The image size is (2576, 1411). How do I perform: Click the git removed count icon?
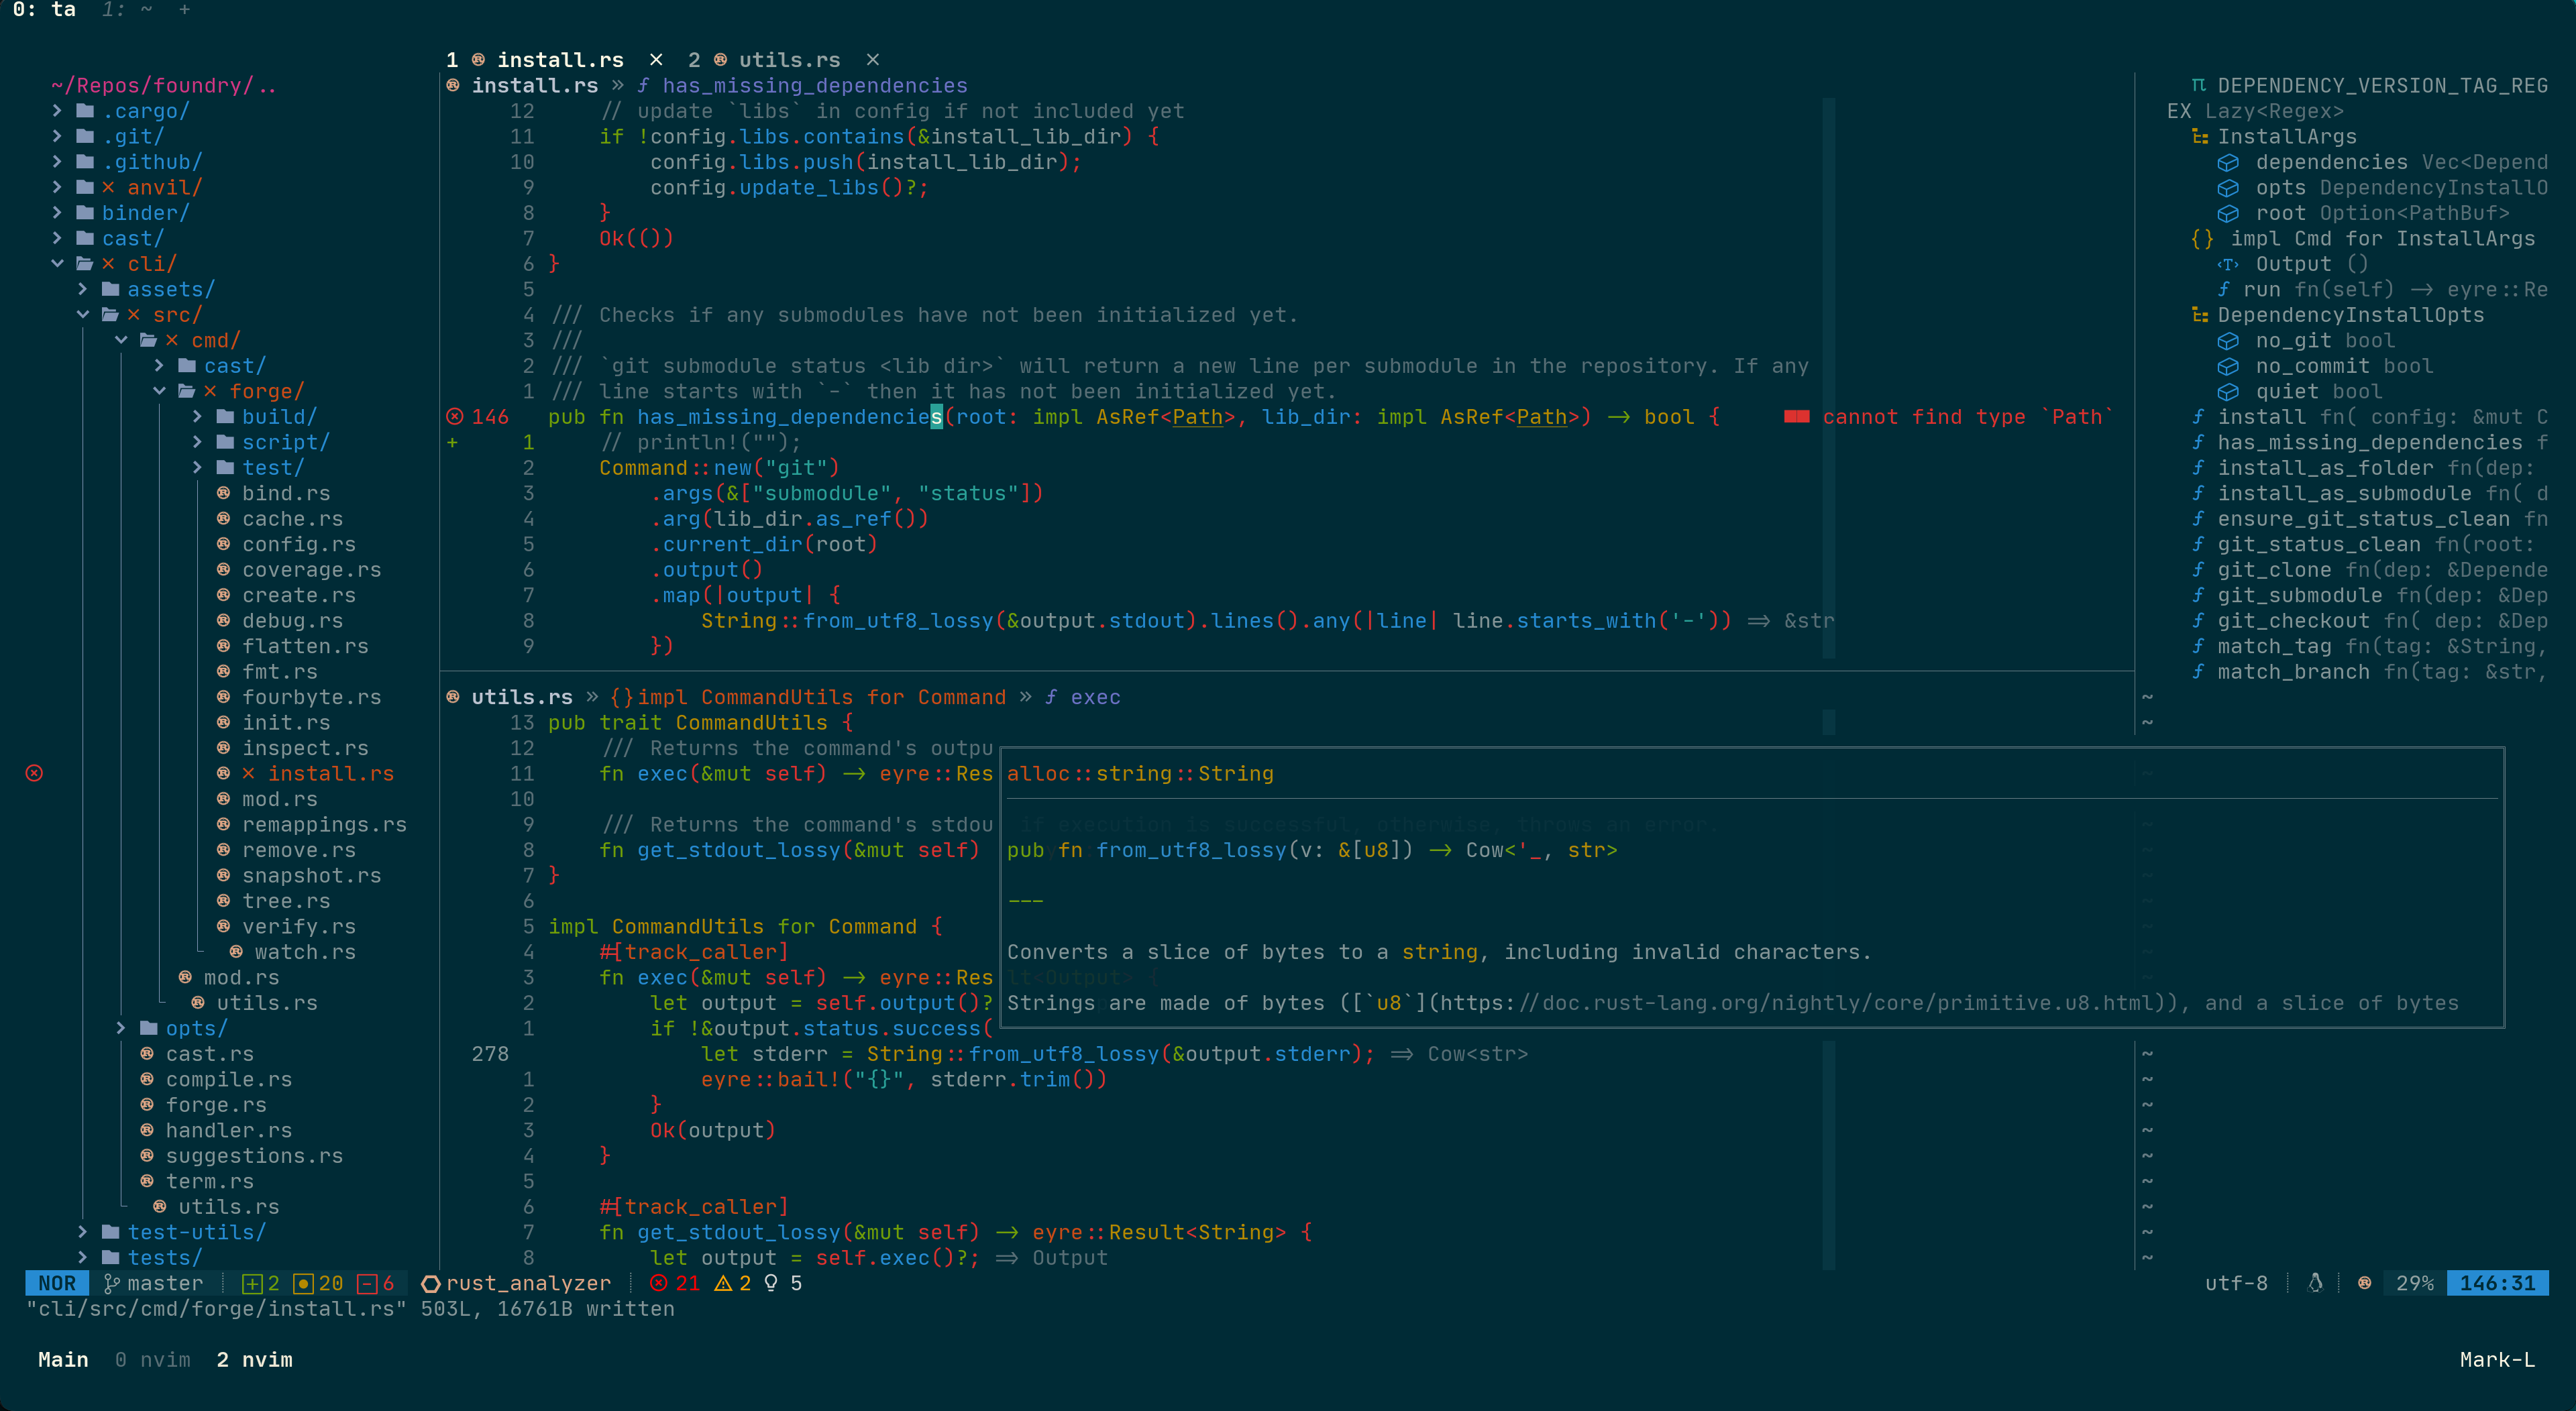click(367, 1284)
